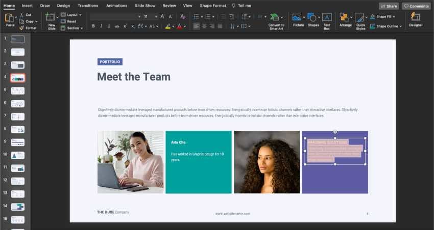Switch to the Transitions tab
The image size is (434, 230).
pos(88,6)
